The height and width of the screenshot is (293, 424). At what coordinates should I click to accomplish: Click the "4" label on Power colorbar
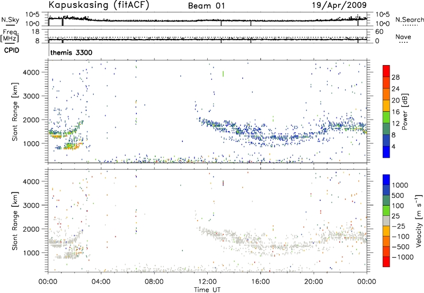393,146
